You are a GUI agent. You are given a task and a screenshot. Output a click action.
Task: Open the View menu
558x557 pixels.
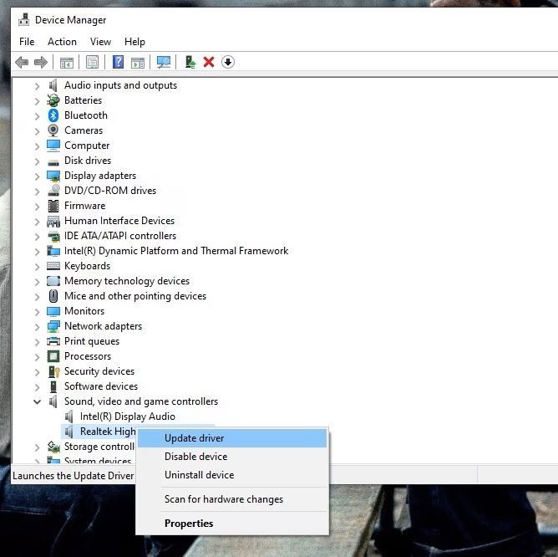[x=100, y=42]
